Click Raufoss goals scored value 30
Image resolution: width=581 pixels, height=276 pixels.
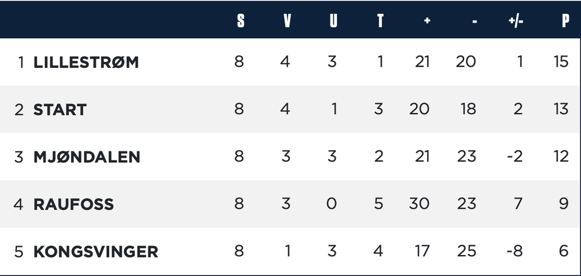pos(419,205)
